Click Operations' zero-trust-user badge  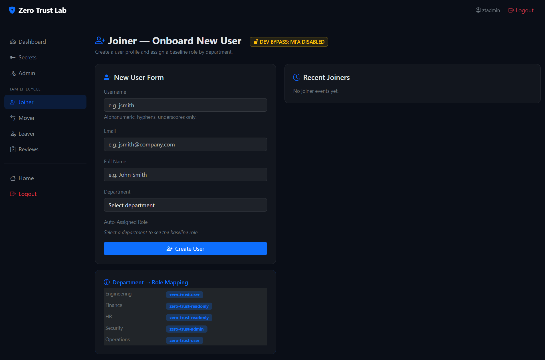coord(184,340)
